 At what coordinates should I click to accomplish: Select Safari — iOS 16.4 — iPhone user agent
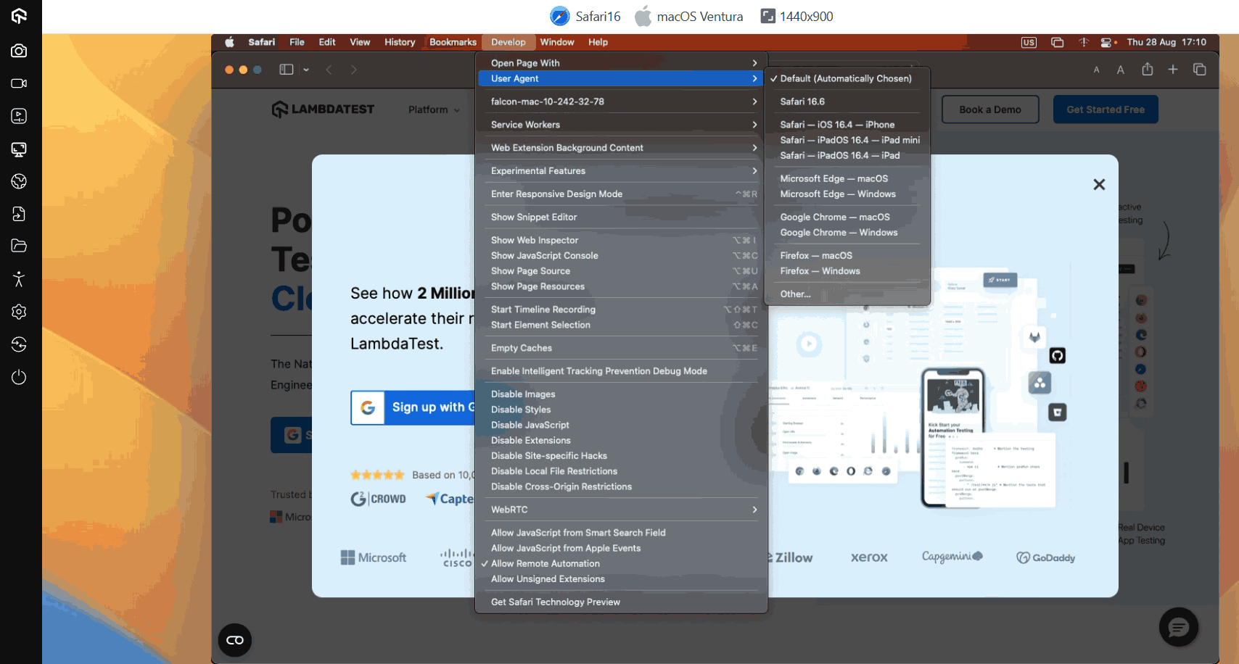(x=847, y=125)
